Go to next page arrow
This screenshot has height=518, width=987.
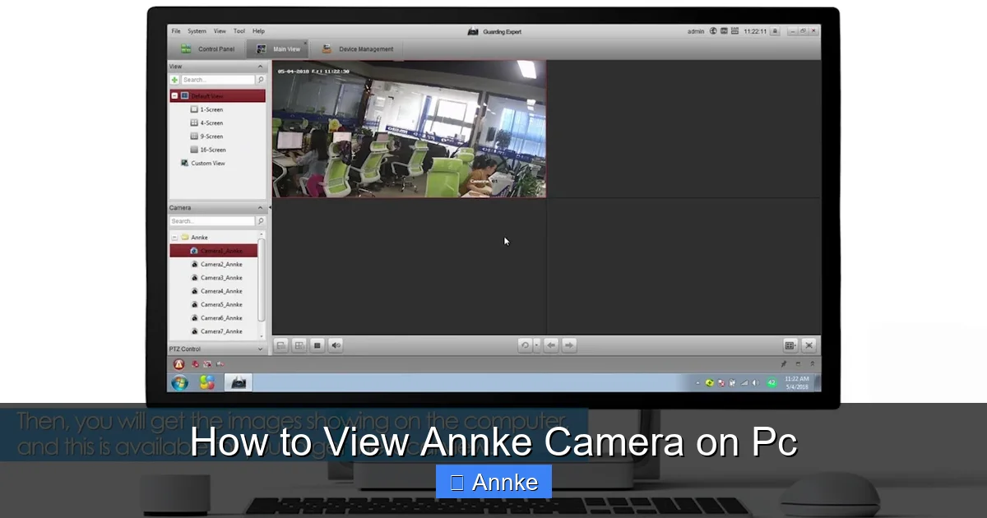pyautogui.click(x=569, y=345)
